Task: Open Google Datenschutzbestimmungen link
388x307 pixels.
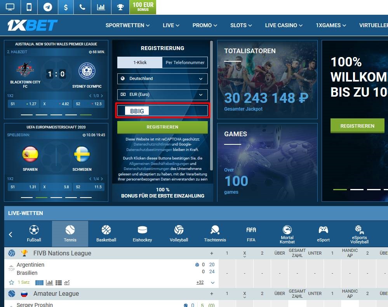Action: point(149,150)
